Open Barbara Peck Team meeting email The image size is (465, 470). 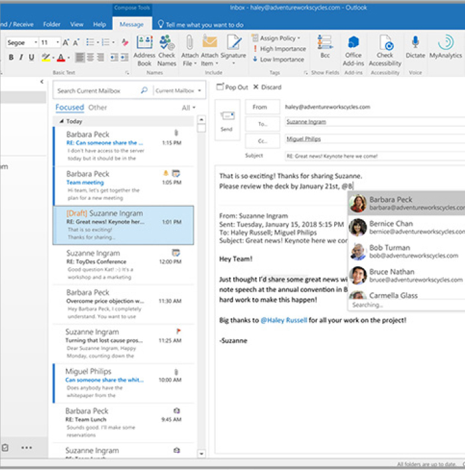(123, 185)
